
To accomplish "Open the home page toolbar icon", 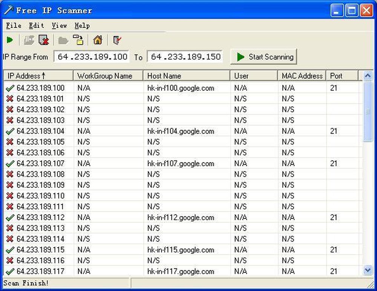I will pos(97,40).
